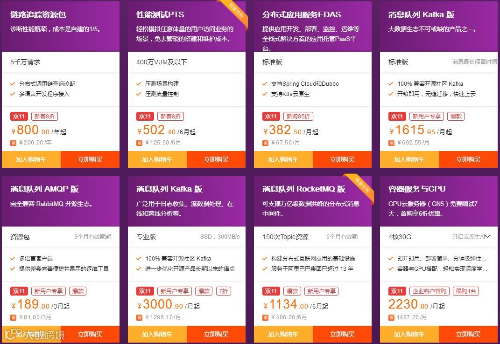Open the 资源包 3个月有效期起 selector
The width and height of the screenshot is (500, 344).
61,237
